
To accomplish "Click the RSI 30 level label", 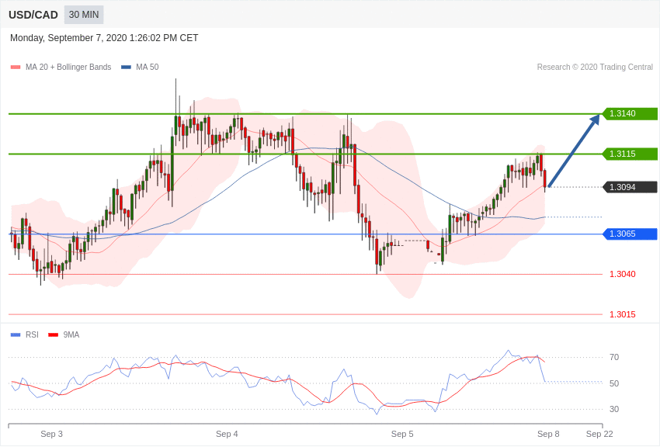I will click(614, 409).
